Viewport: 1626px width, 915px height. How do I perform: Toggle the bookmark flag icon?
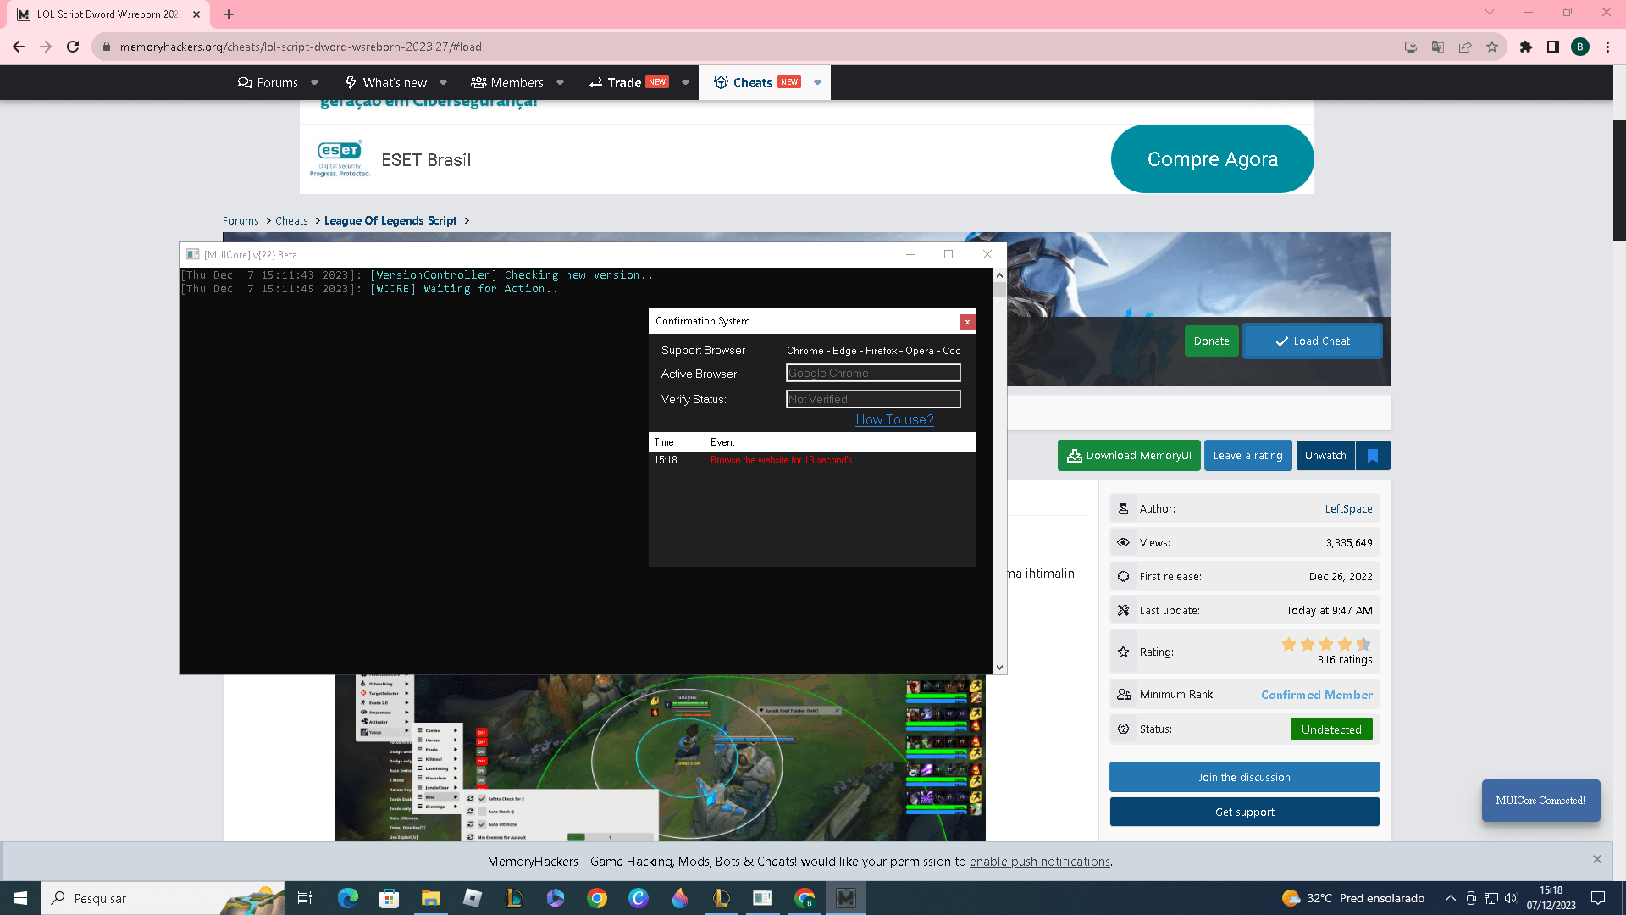[1373, 455]
